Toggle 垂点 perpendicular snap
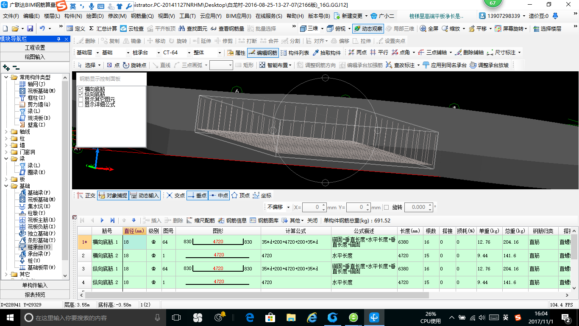Viewport: 579px width, 326px height. point(197,196)
